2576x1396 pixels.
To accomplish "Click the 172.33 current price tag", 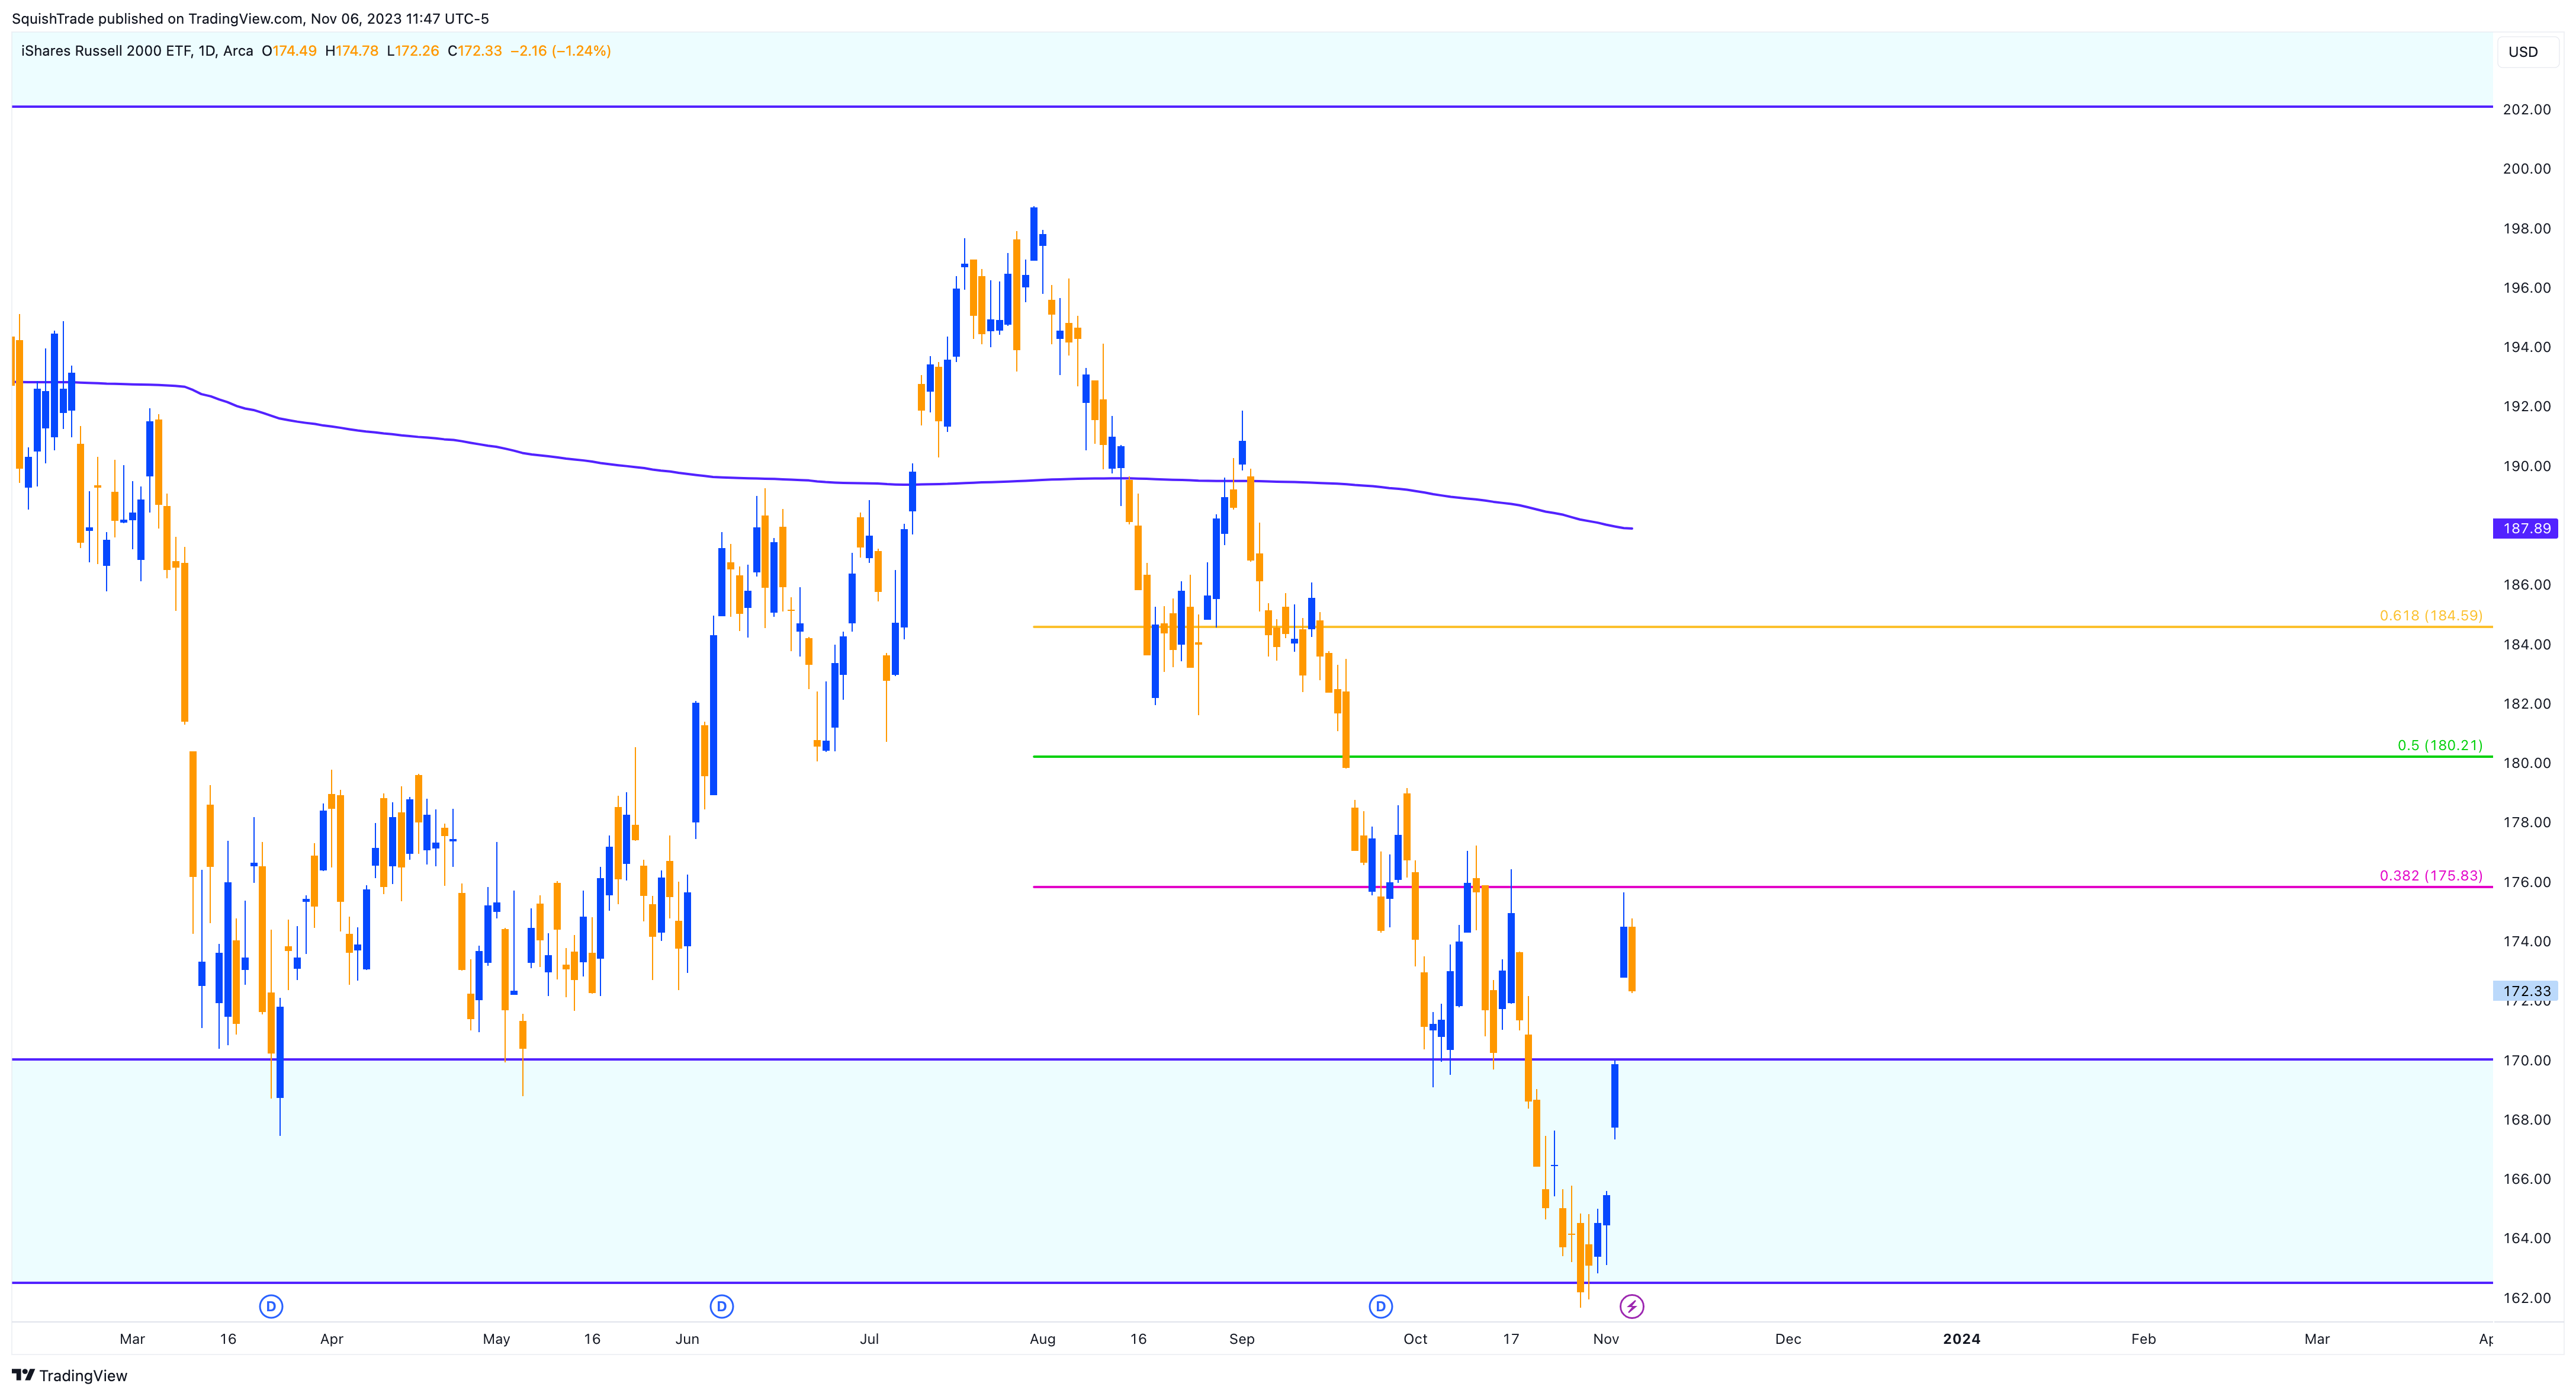I will [x=2526, y=992].
